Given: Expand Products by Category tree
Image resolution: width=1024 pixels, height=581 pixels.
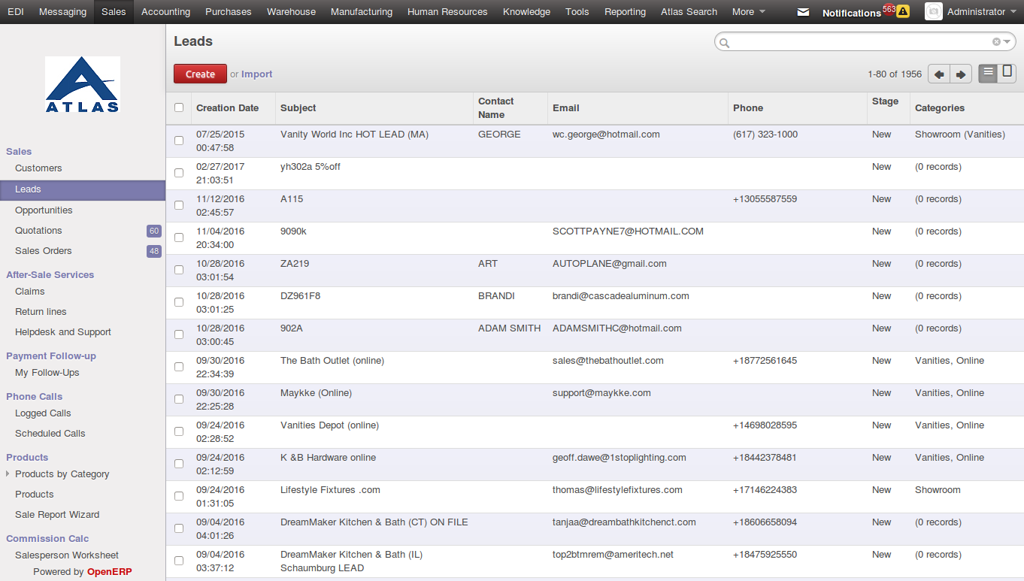Looking at the screenshot, I should click(x=8, y=474).
